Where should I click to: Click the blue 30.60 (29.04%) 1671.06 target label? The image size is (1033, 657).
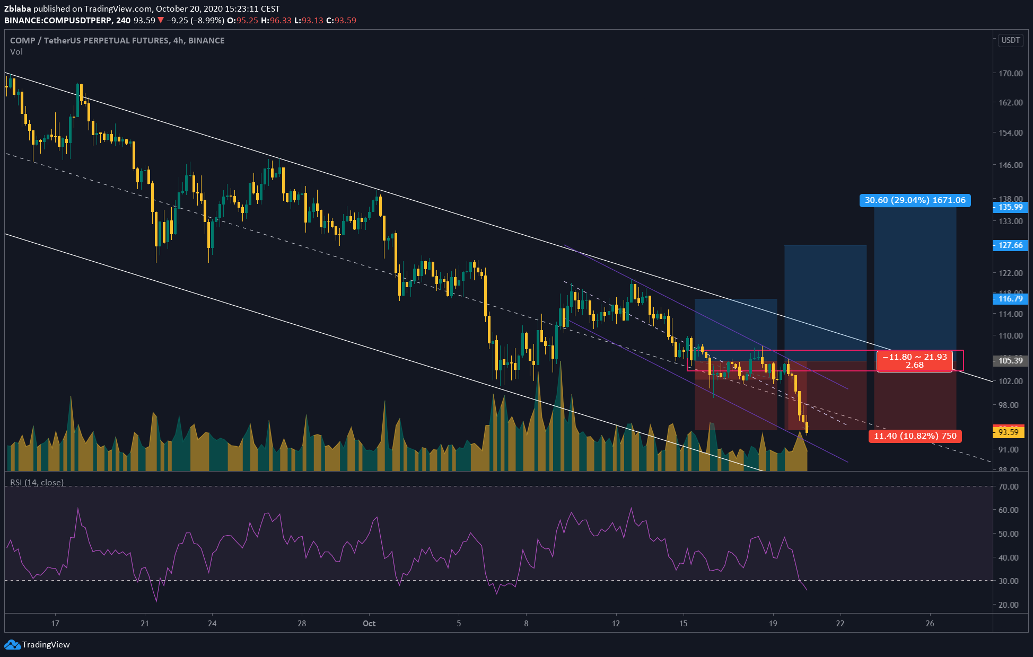coord(915,200)
